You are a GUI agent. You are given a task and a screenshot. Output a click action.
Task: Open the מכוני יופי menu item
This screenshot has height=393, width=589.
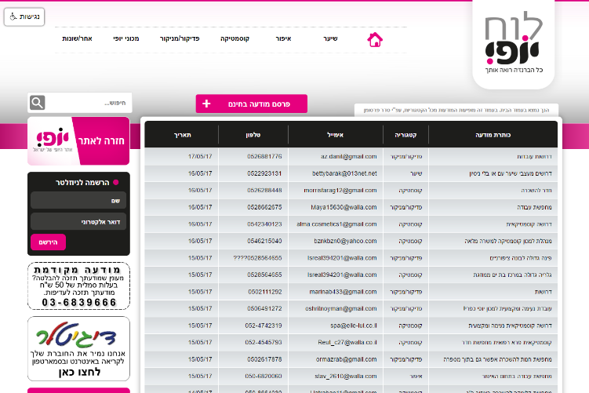[126, 38]
